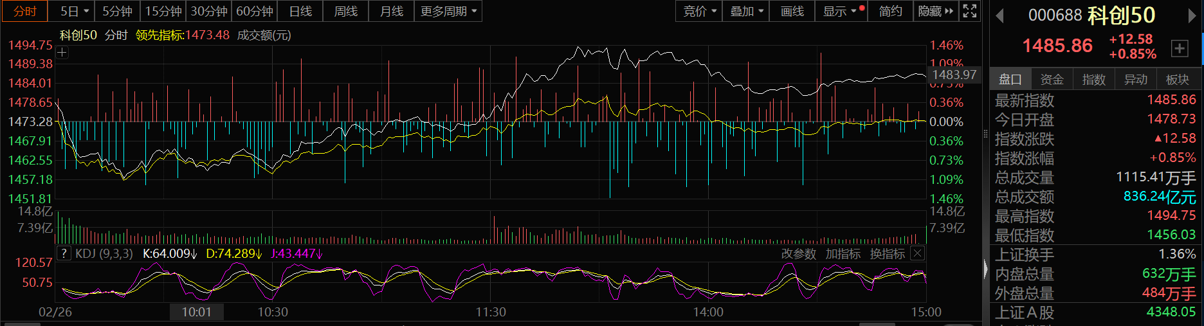Click the fullscreen expand icon
This screenshot has width=1204, height=326.
(x=970, y=11)
